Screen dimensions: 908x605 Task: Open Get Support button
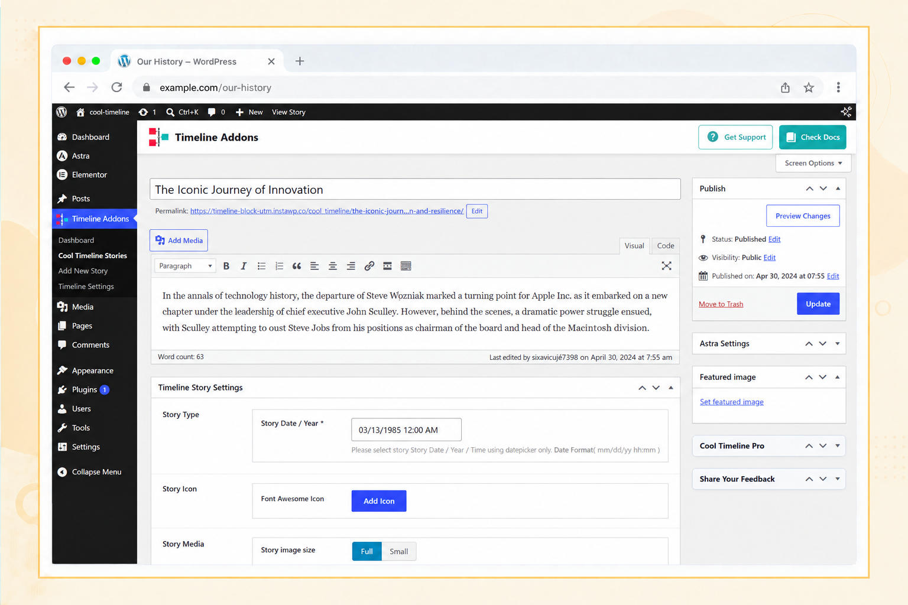click(735, 137)
